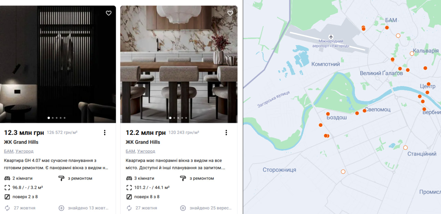Screen dimensions: 441x214
Task: Open three-dot menu of 12.3 млн listing
Action: (x=105, y=132)
